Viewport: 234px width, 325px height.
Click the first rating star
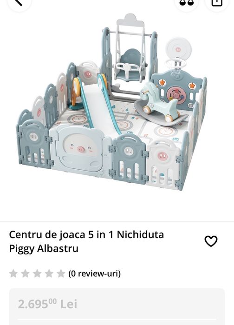pos(13,273)
